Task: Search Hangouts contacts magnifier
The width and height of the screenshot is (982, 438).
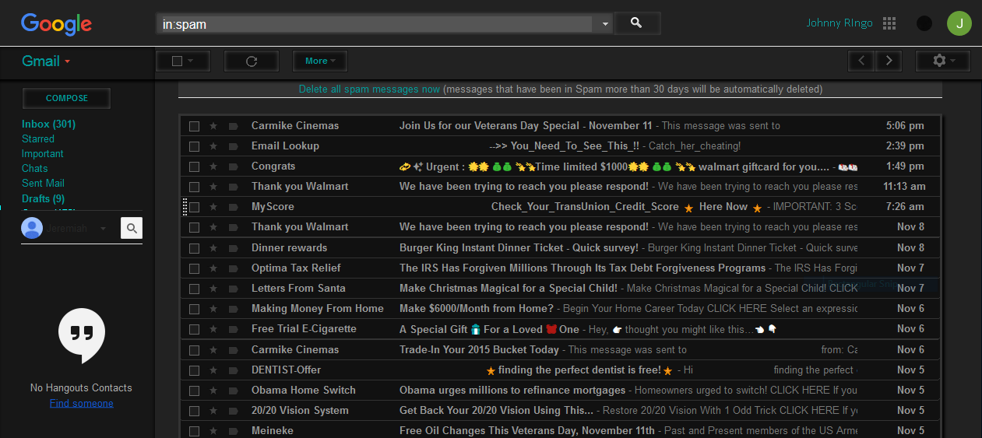Action: pos(132,228)
